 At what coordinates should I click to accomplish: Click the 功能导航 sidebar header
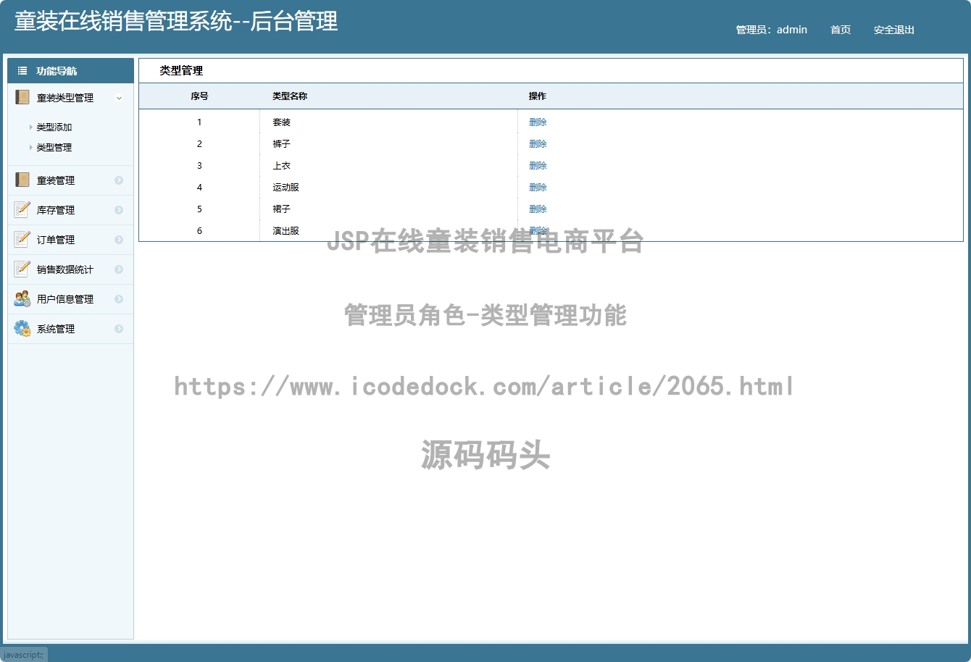point(70,71)
